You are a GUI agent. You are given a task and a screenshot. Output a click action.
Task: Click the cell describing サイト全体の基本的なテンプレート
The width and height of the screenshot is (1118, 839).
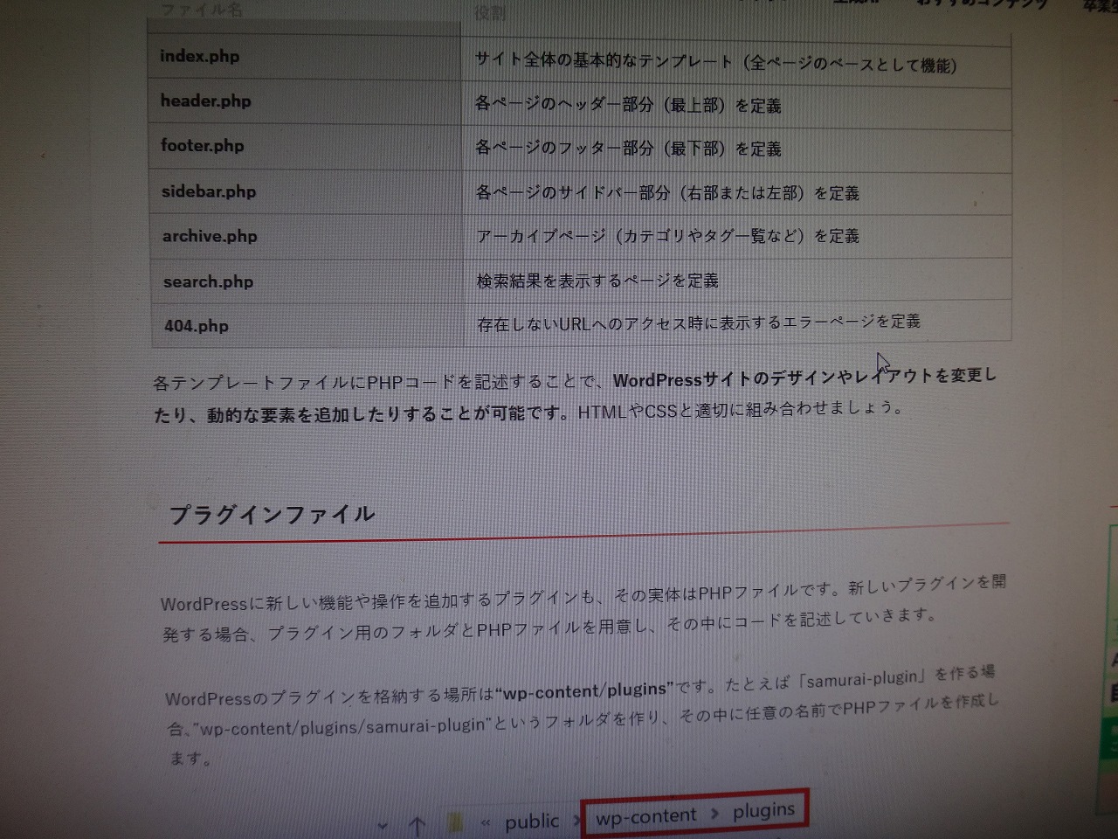click(736, 63)
